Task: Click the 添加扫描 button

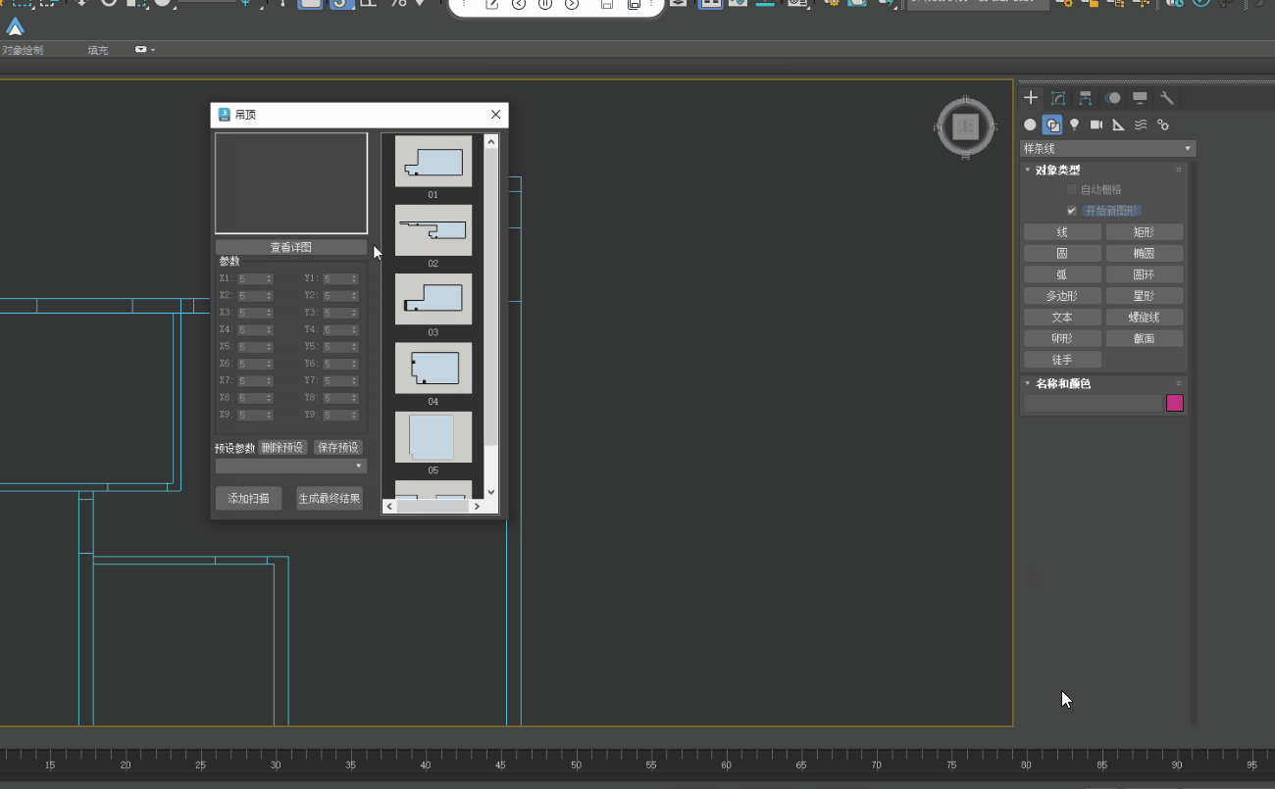Action: pyautogui.click(x=249, y=498)
